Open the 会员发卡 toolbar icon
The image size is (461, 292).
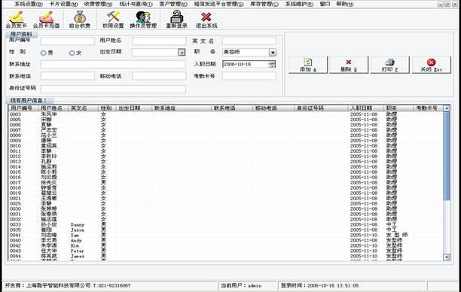coord(17,20)
